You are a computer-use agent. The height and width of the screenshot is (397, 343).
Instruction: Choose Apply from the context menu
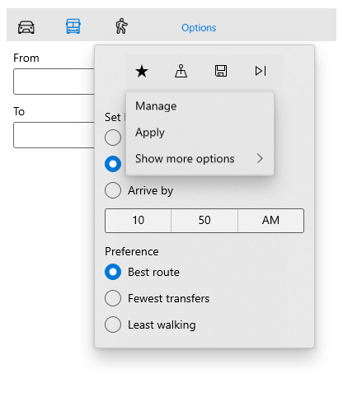[x=200, y=133]
